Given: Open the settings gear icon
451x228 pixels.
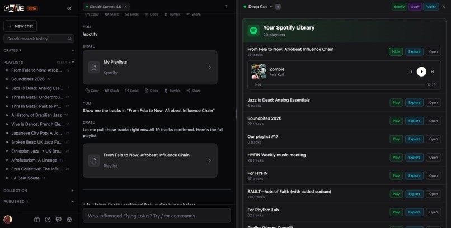Looking at the screenshot, I should (69, 220).
